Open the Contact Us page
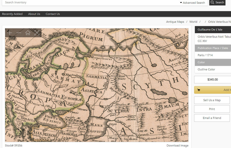Viewport: 231px width, 148px height. click(53, 14)
